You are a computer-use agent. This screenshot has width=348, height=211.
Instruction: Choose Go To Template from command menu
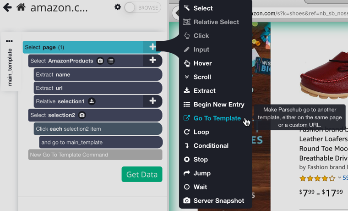[x=217, y=118]
